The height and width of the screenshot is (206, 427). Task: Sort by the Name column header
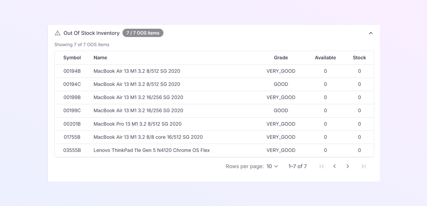100,58
